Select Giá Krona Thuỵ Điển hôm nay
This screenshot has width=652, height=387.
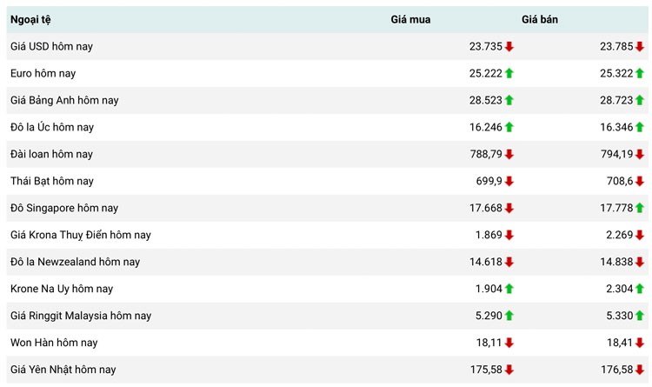point(80,235)
